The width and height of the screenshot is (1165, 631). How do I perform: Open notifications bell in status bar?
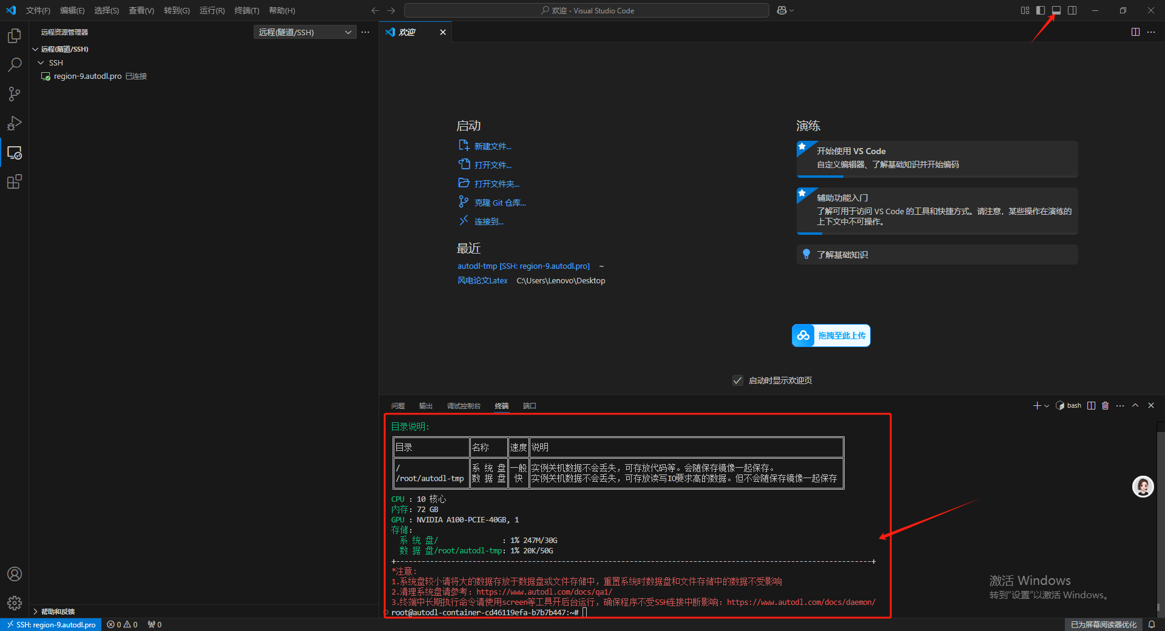click(x=1152, y=624)
